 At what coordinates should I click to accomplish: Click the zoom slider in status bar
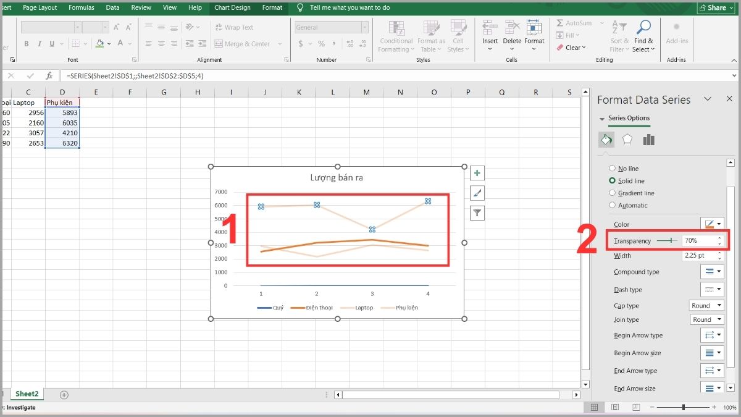pyautogui.click(x=684, y=408)
